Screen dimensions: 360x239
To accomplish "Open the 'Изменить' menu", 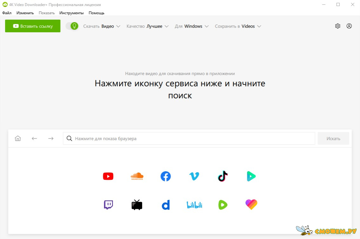I will coord(25,13).
